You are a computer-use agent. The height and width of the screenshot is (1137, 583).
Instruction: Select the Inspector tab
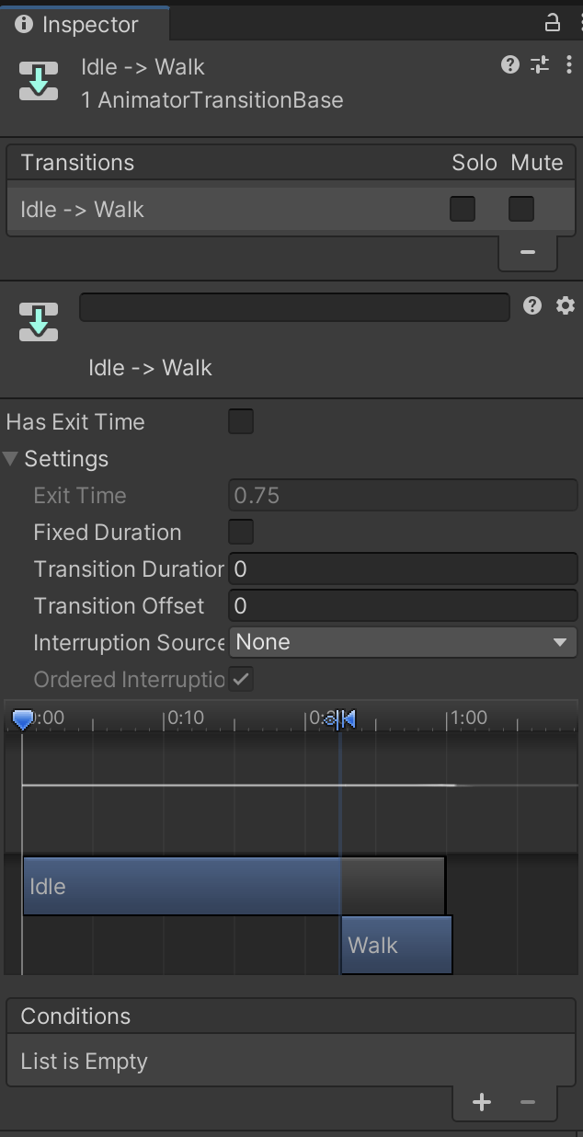coord(78,24)
